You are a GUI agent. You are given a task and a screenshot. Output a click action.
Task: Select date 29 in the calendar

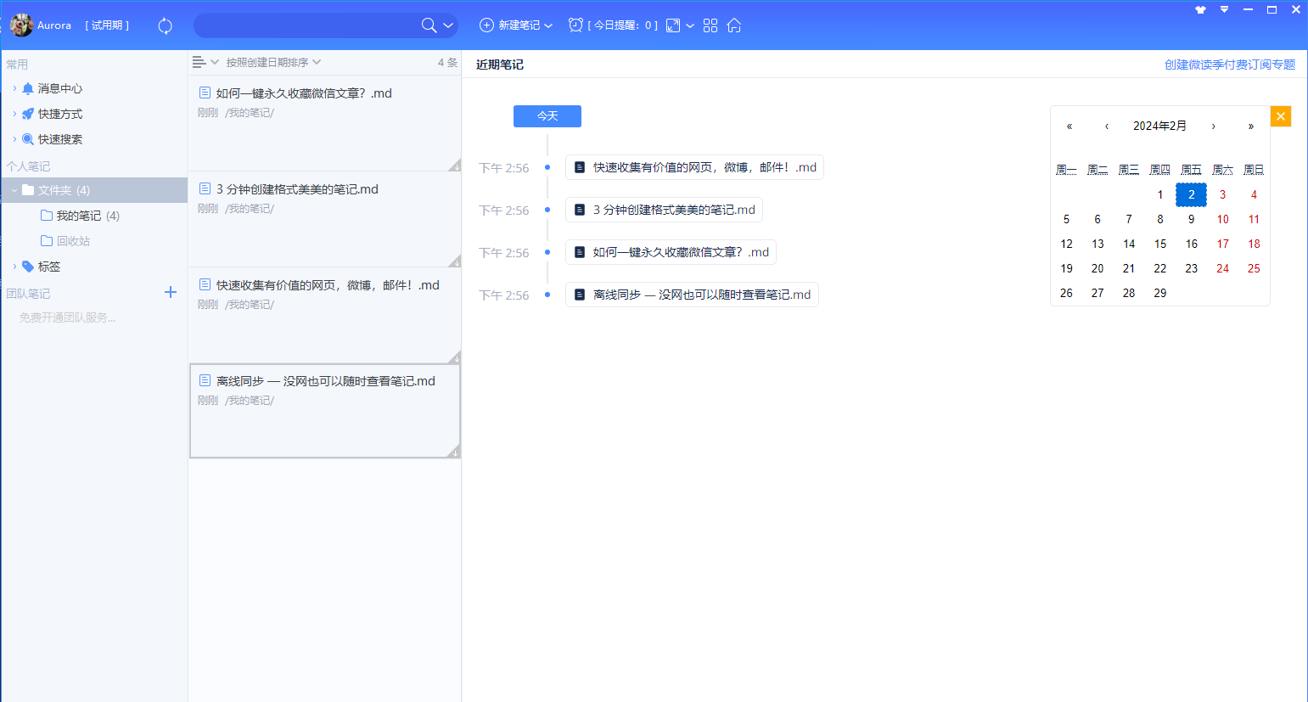point(1160,293)
